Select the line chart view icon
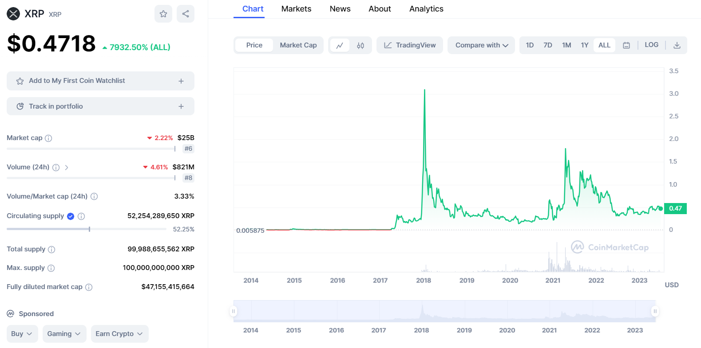The image size is (701, 348). (x=340, y=45)
